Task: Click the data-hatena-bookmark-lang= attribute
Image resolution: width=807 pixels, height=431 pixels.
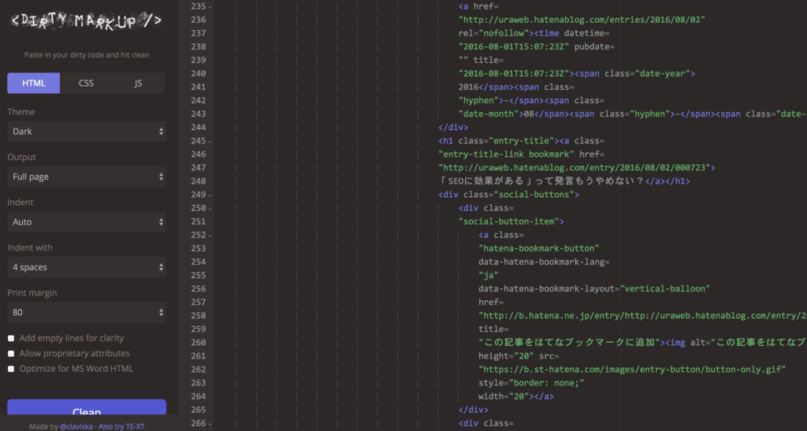Action: [x=544, y=262]
